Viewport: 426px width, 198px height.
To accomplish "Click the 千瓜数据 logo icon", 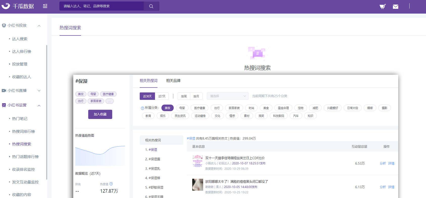I will click(x=6, y=6).
